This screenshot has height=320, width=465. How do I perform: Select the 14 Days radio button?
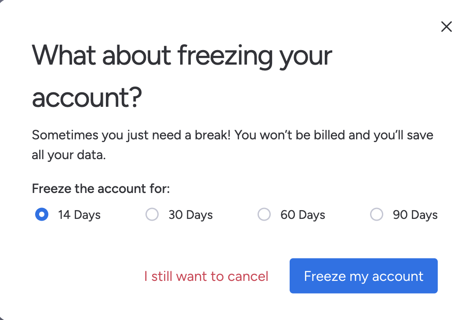(x=42, y=215)
